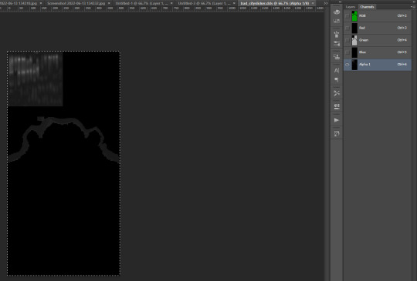Expand the collapsed icon dock
The width and height of the screenshot is (417, 281).
tap(340, 2)
